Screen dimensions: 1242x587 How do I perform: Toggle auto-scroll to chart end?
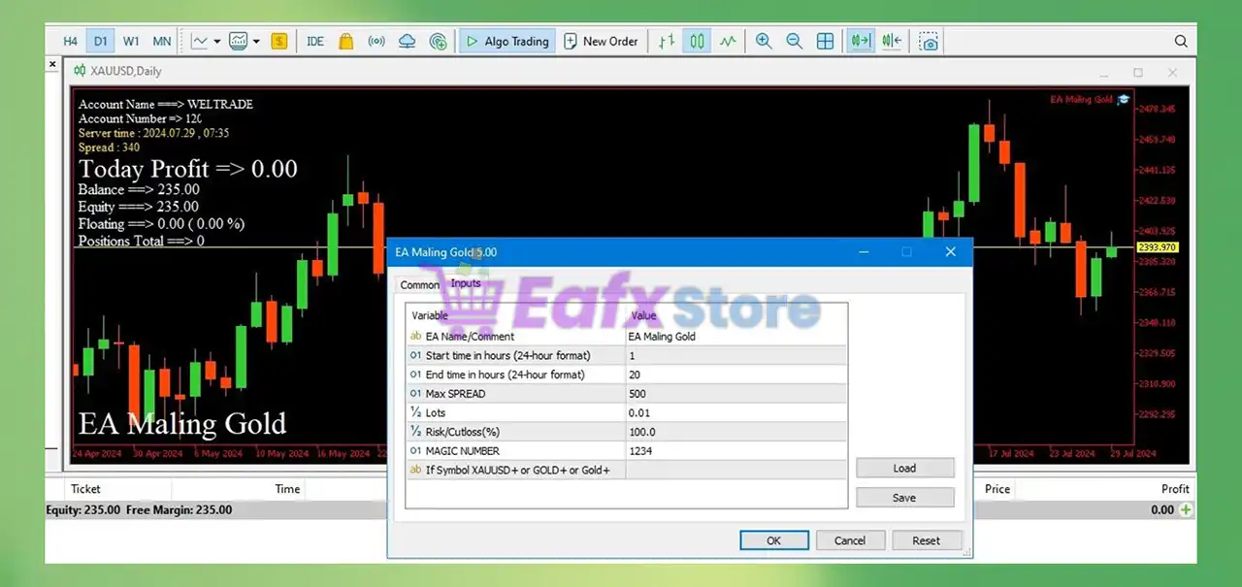point(860,42)
